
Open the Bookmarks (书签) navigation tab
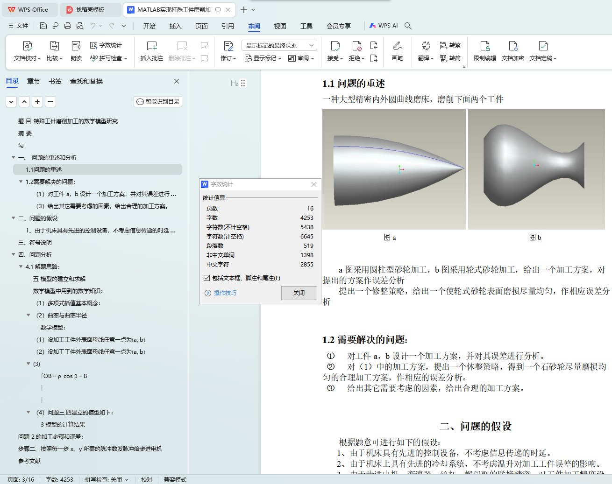click(55, 81)
